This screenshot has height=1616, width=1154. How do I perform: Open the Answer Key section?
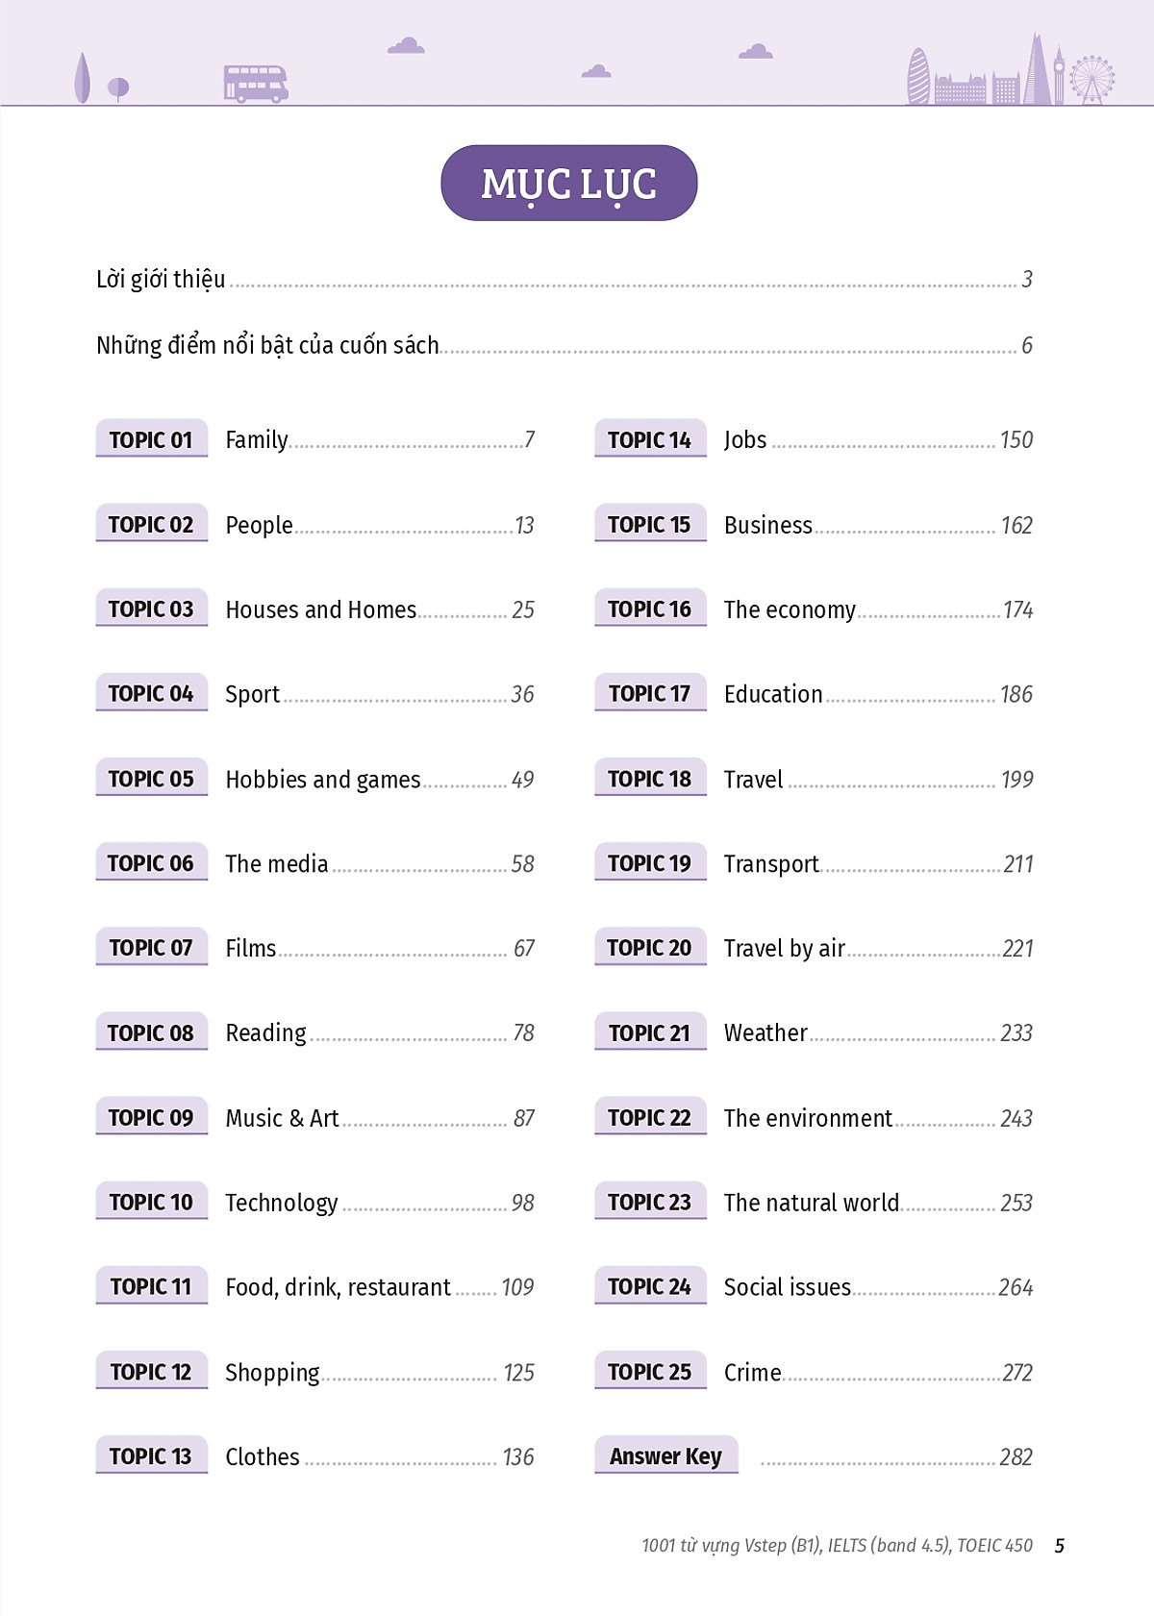pos(815,1455)
